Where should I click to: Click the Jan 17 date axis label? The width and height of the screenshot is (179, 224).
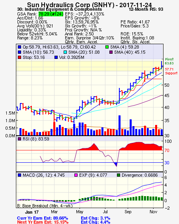(32, 212)
